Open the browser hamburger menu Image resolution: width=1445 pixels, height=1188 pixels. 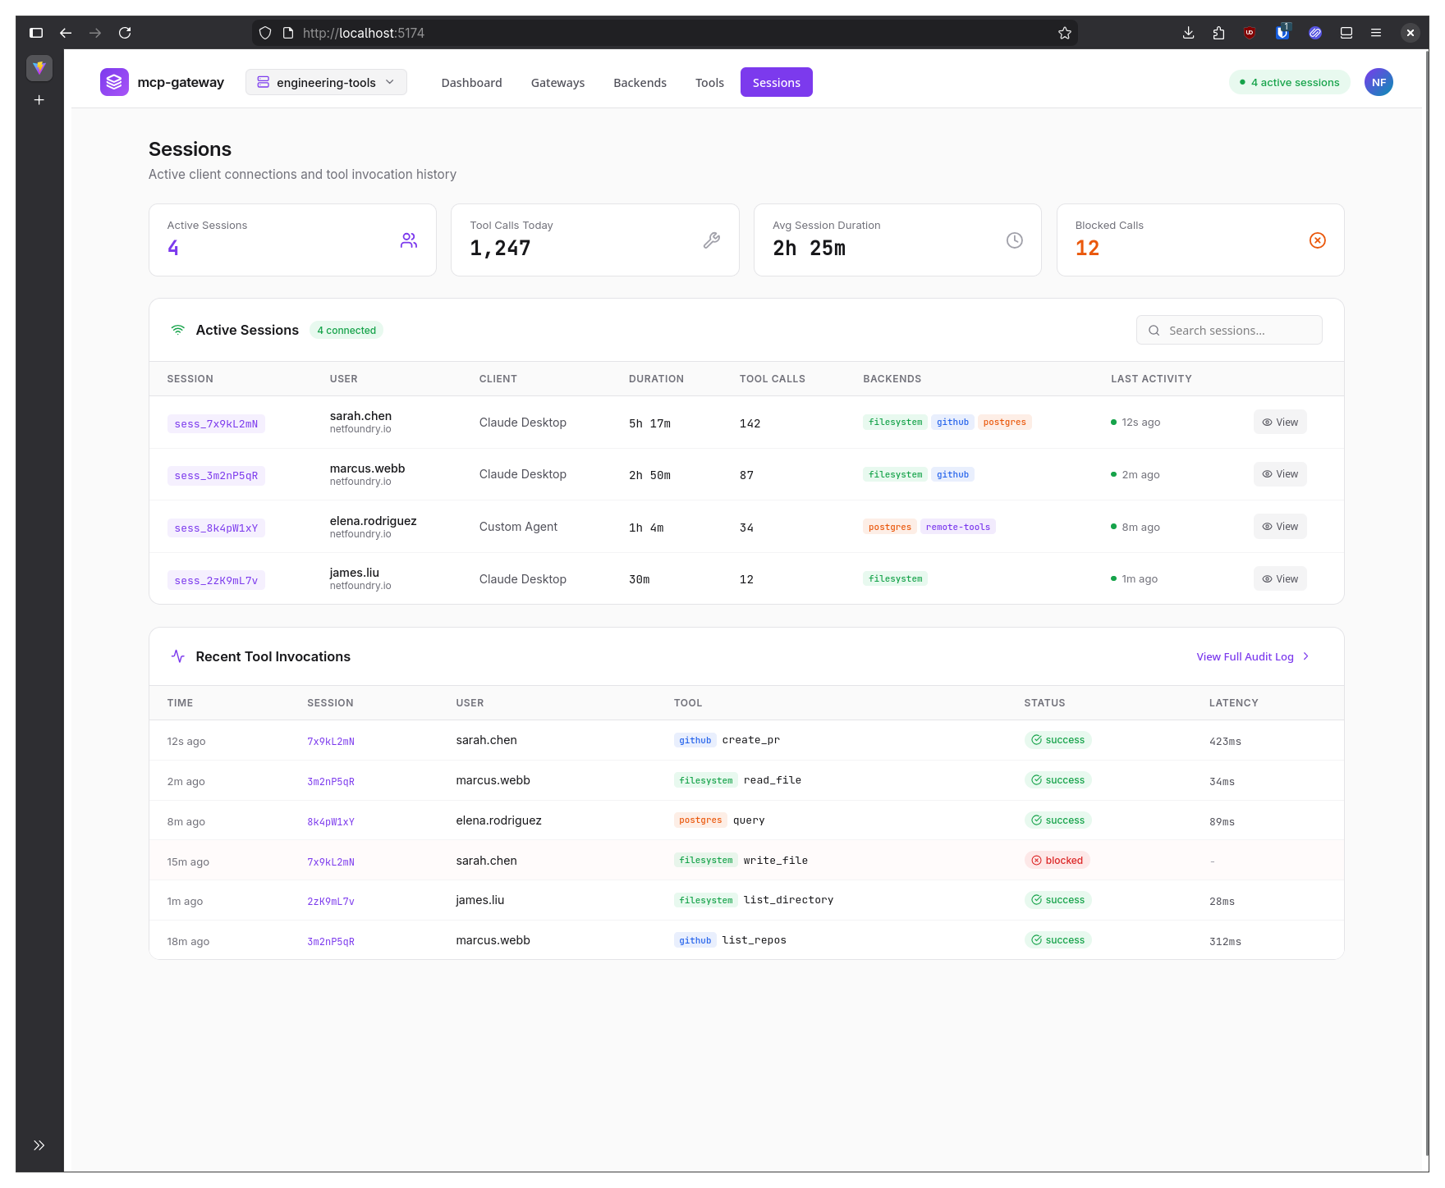point(1376,33)
